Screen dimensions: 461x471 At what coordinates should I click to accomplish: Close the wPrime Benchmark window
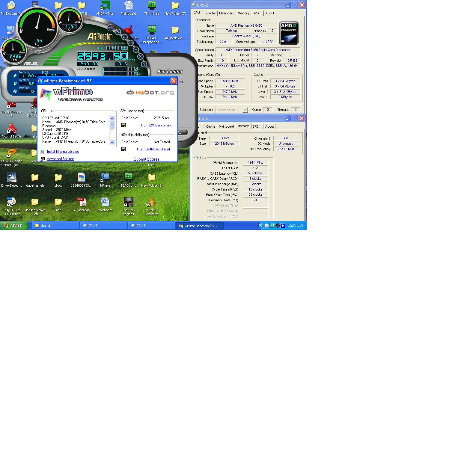coord(174,81)
